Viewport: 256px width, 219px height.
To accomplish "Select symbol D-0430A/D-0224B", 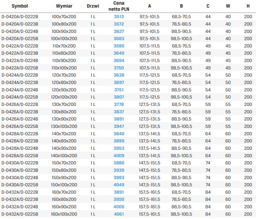I will coord(20,178).
